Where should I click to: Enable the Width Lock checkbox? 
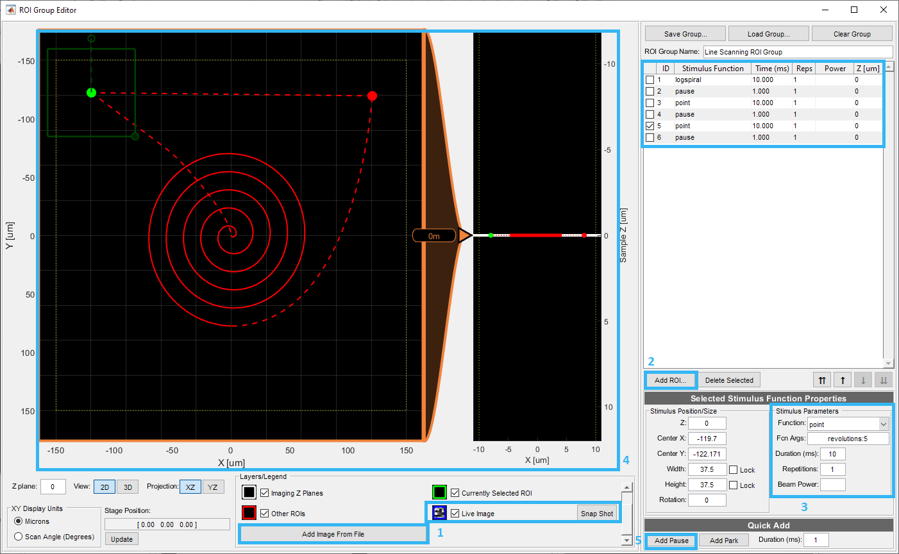coord(734,470)
